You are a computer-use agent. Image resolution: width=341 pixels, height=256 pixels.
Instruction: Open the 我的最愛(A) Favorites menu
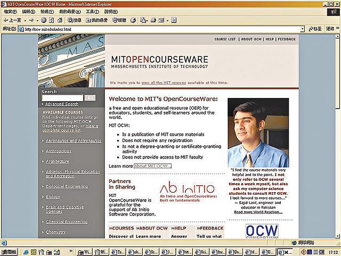pyautogui.click(x=70, y=12)
